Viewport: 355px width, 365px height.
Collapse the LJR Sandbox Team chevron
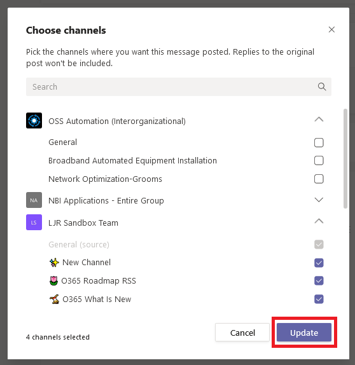(319, 221)
